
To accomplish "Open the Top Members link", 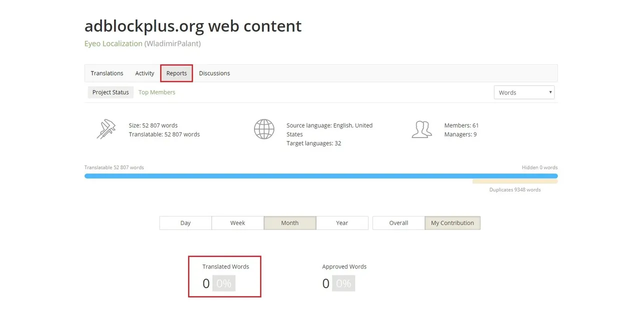I will pos(157,92).
